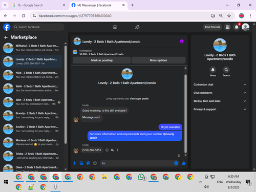Click the Find friends button
256x192 pixels.
[212, 27]
